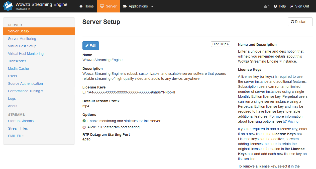Select the Server tab
The image size is (316, 169).
(x=108, y=6)
